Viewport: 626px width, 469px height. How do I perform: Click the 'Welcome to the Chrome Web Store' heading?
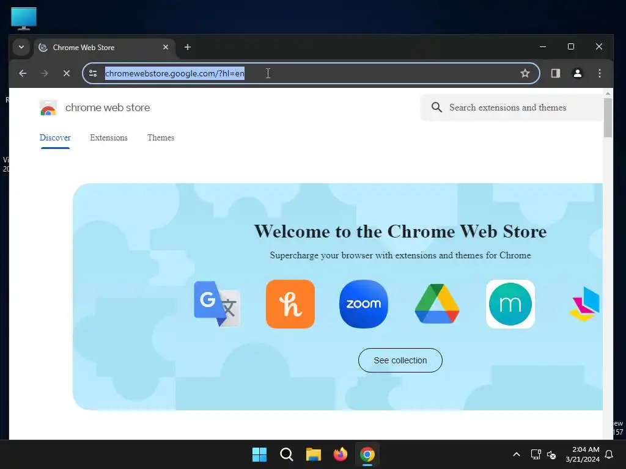click(x=400, y=231)
